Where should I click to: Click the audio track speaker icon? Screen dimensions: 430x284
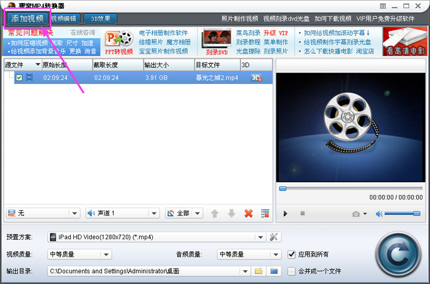pos(91,213)
